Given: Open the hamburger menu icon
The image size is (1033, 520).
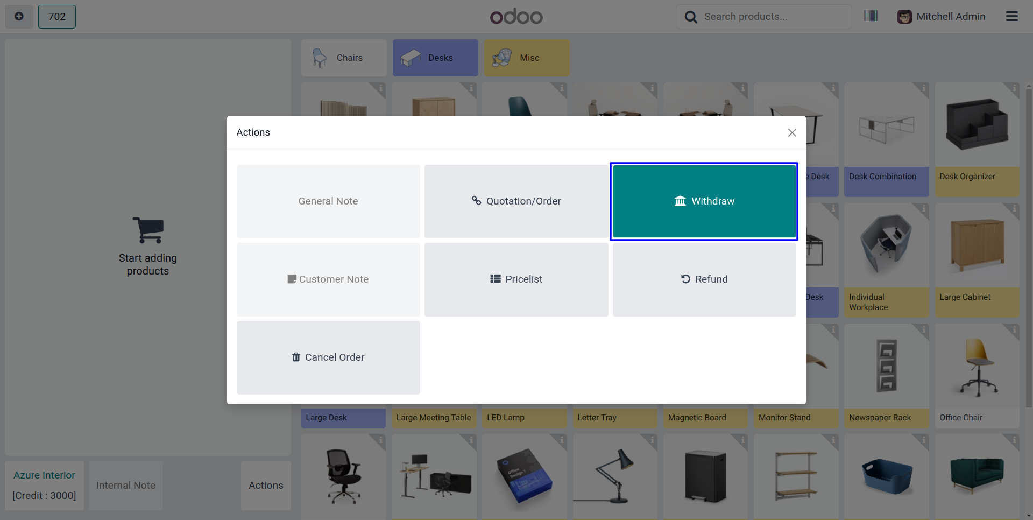Looking at the screenshot, I should (1011, 16).
